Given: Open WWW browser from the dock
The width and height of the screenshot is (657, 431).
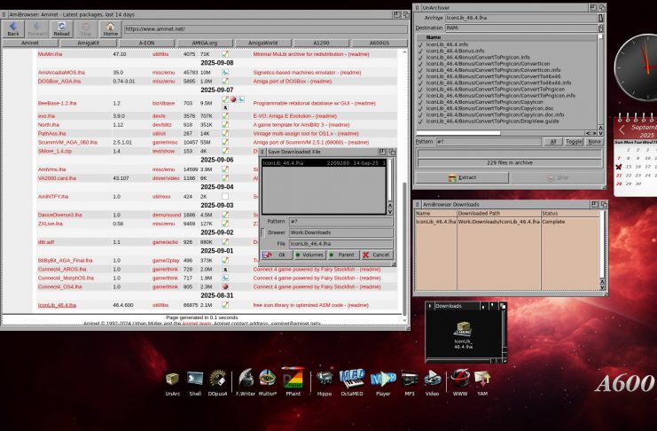Looking at the screenshot, I should click(x=460, y=378).
